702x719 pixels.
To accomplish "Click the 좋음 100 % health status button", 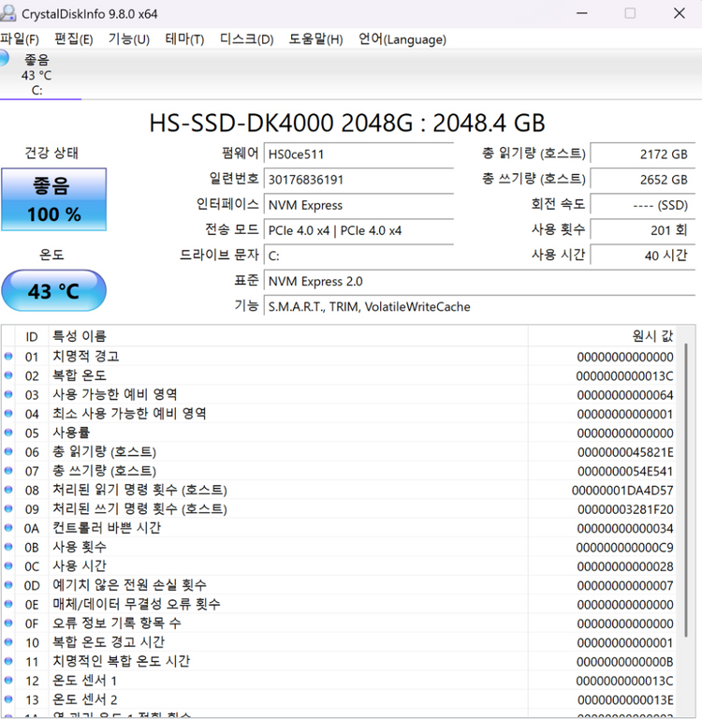I will click(x=54, y=199).
